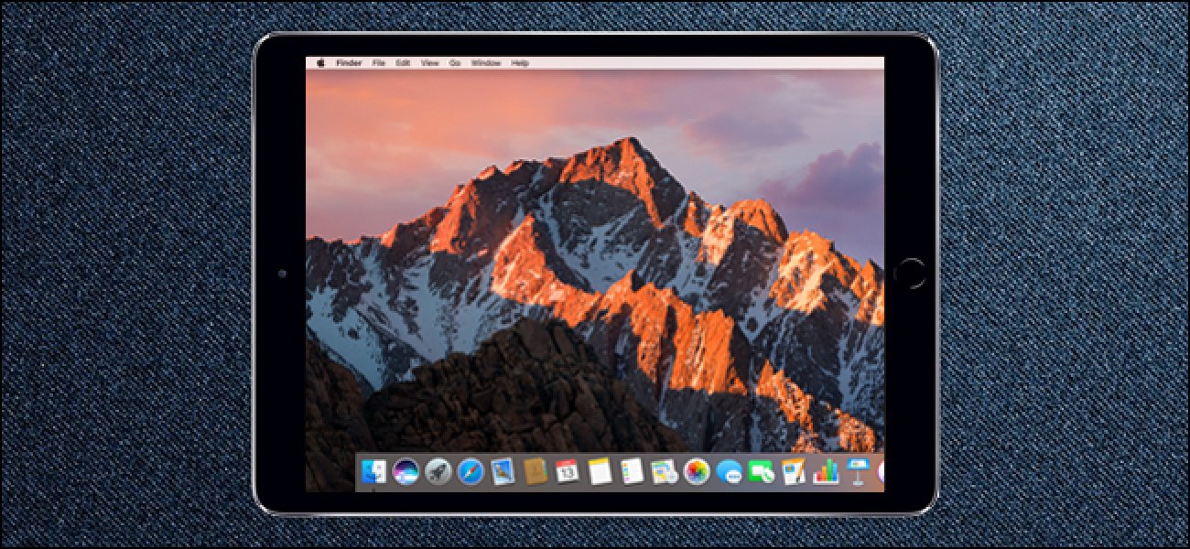Open the Go menu
Screen dimensions: 1190x549
pyautogui.click(x=455, y=63)
